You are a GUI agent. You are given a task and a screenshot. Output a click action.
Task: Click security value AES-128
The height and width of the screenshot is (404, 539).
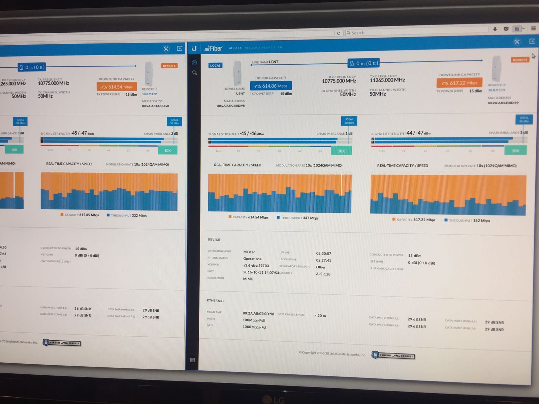coord(323,274)
